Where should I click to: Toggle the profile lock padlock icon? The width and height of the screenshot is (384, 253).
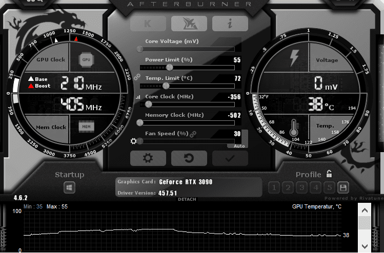coord(329,174)
